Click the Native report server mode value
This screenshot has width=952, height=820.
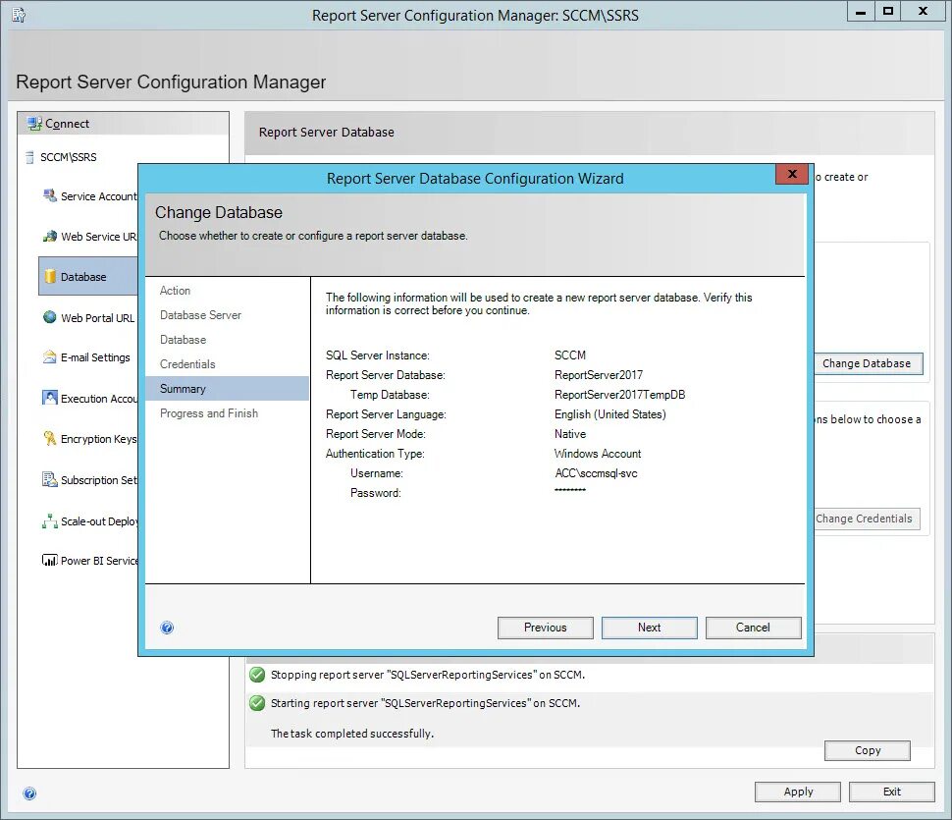coord(569,434)
